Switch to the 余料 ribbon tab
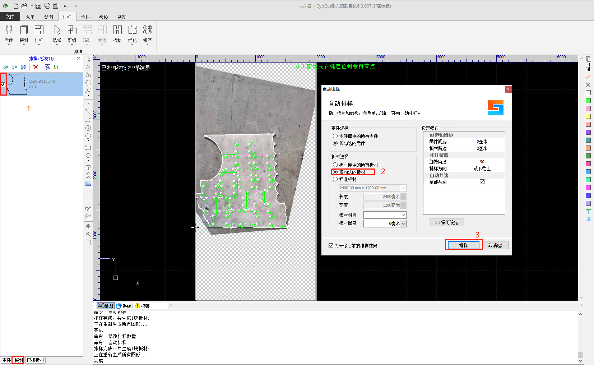 [x=85, y=17]
